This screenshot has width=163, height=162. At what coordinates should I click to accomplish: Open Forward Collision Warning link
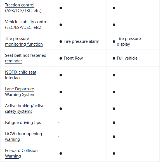[21, 153]
